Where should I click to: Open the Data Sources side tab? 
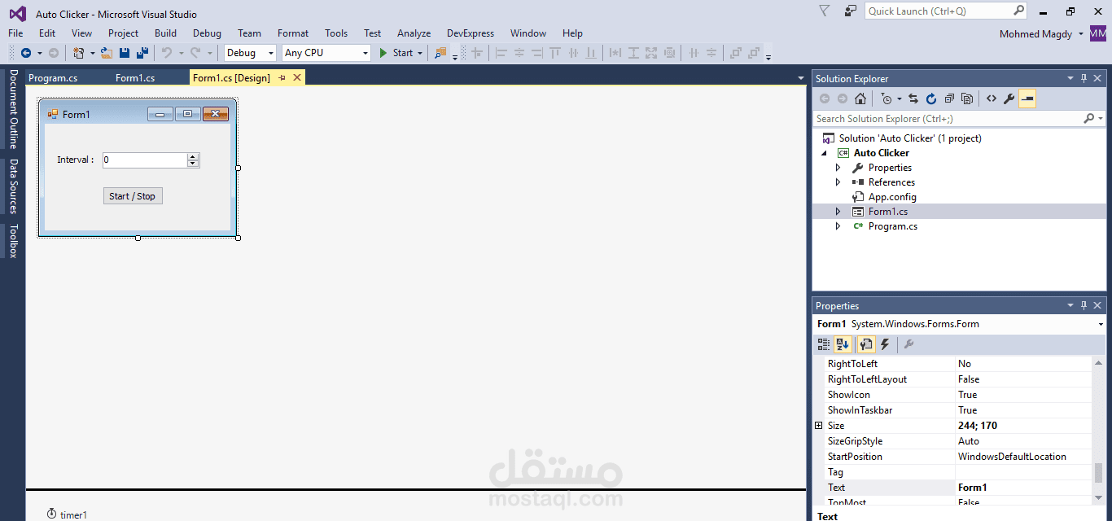13,186
